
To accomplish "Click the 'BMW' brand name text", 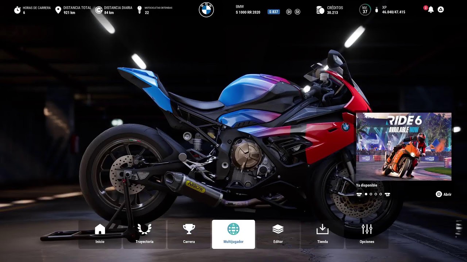I will (x=240, y=7).
